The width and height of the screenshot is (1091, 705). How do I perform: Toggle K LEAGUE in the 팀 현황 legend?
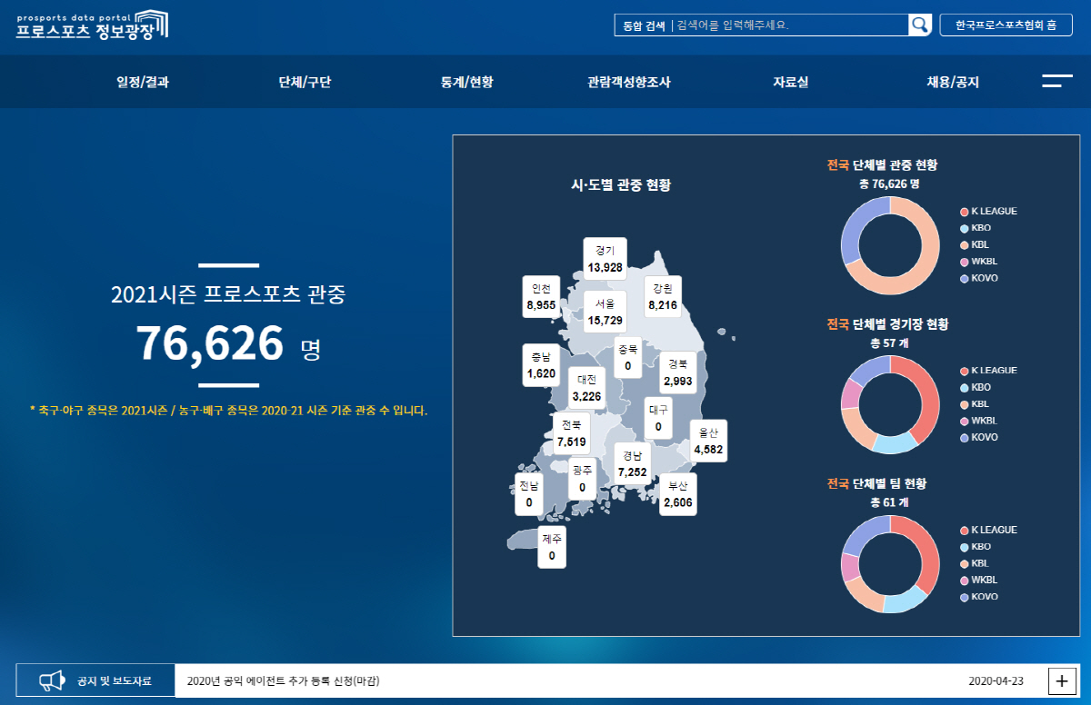click(988, 530)
